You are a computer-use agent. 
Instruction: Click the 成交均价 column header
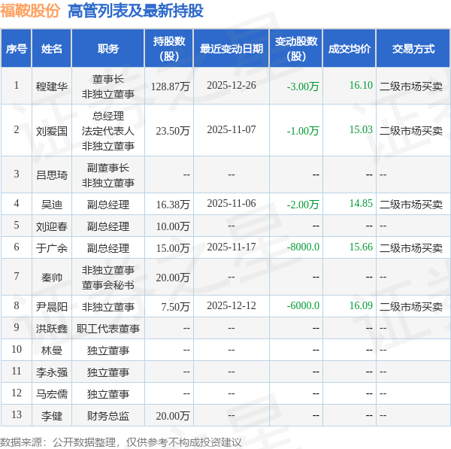(x=350, y=48)
